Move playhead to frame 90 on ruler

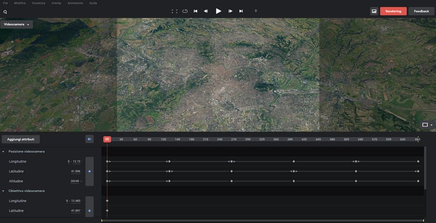(x=149, y=139)
